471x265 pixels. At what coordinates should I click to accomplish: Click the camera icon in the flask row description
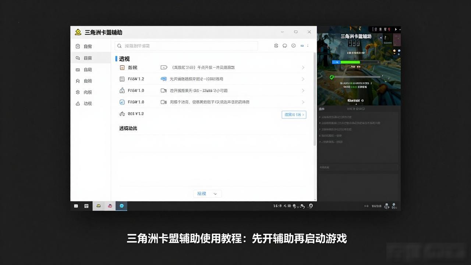[x=164, y=91]
